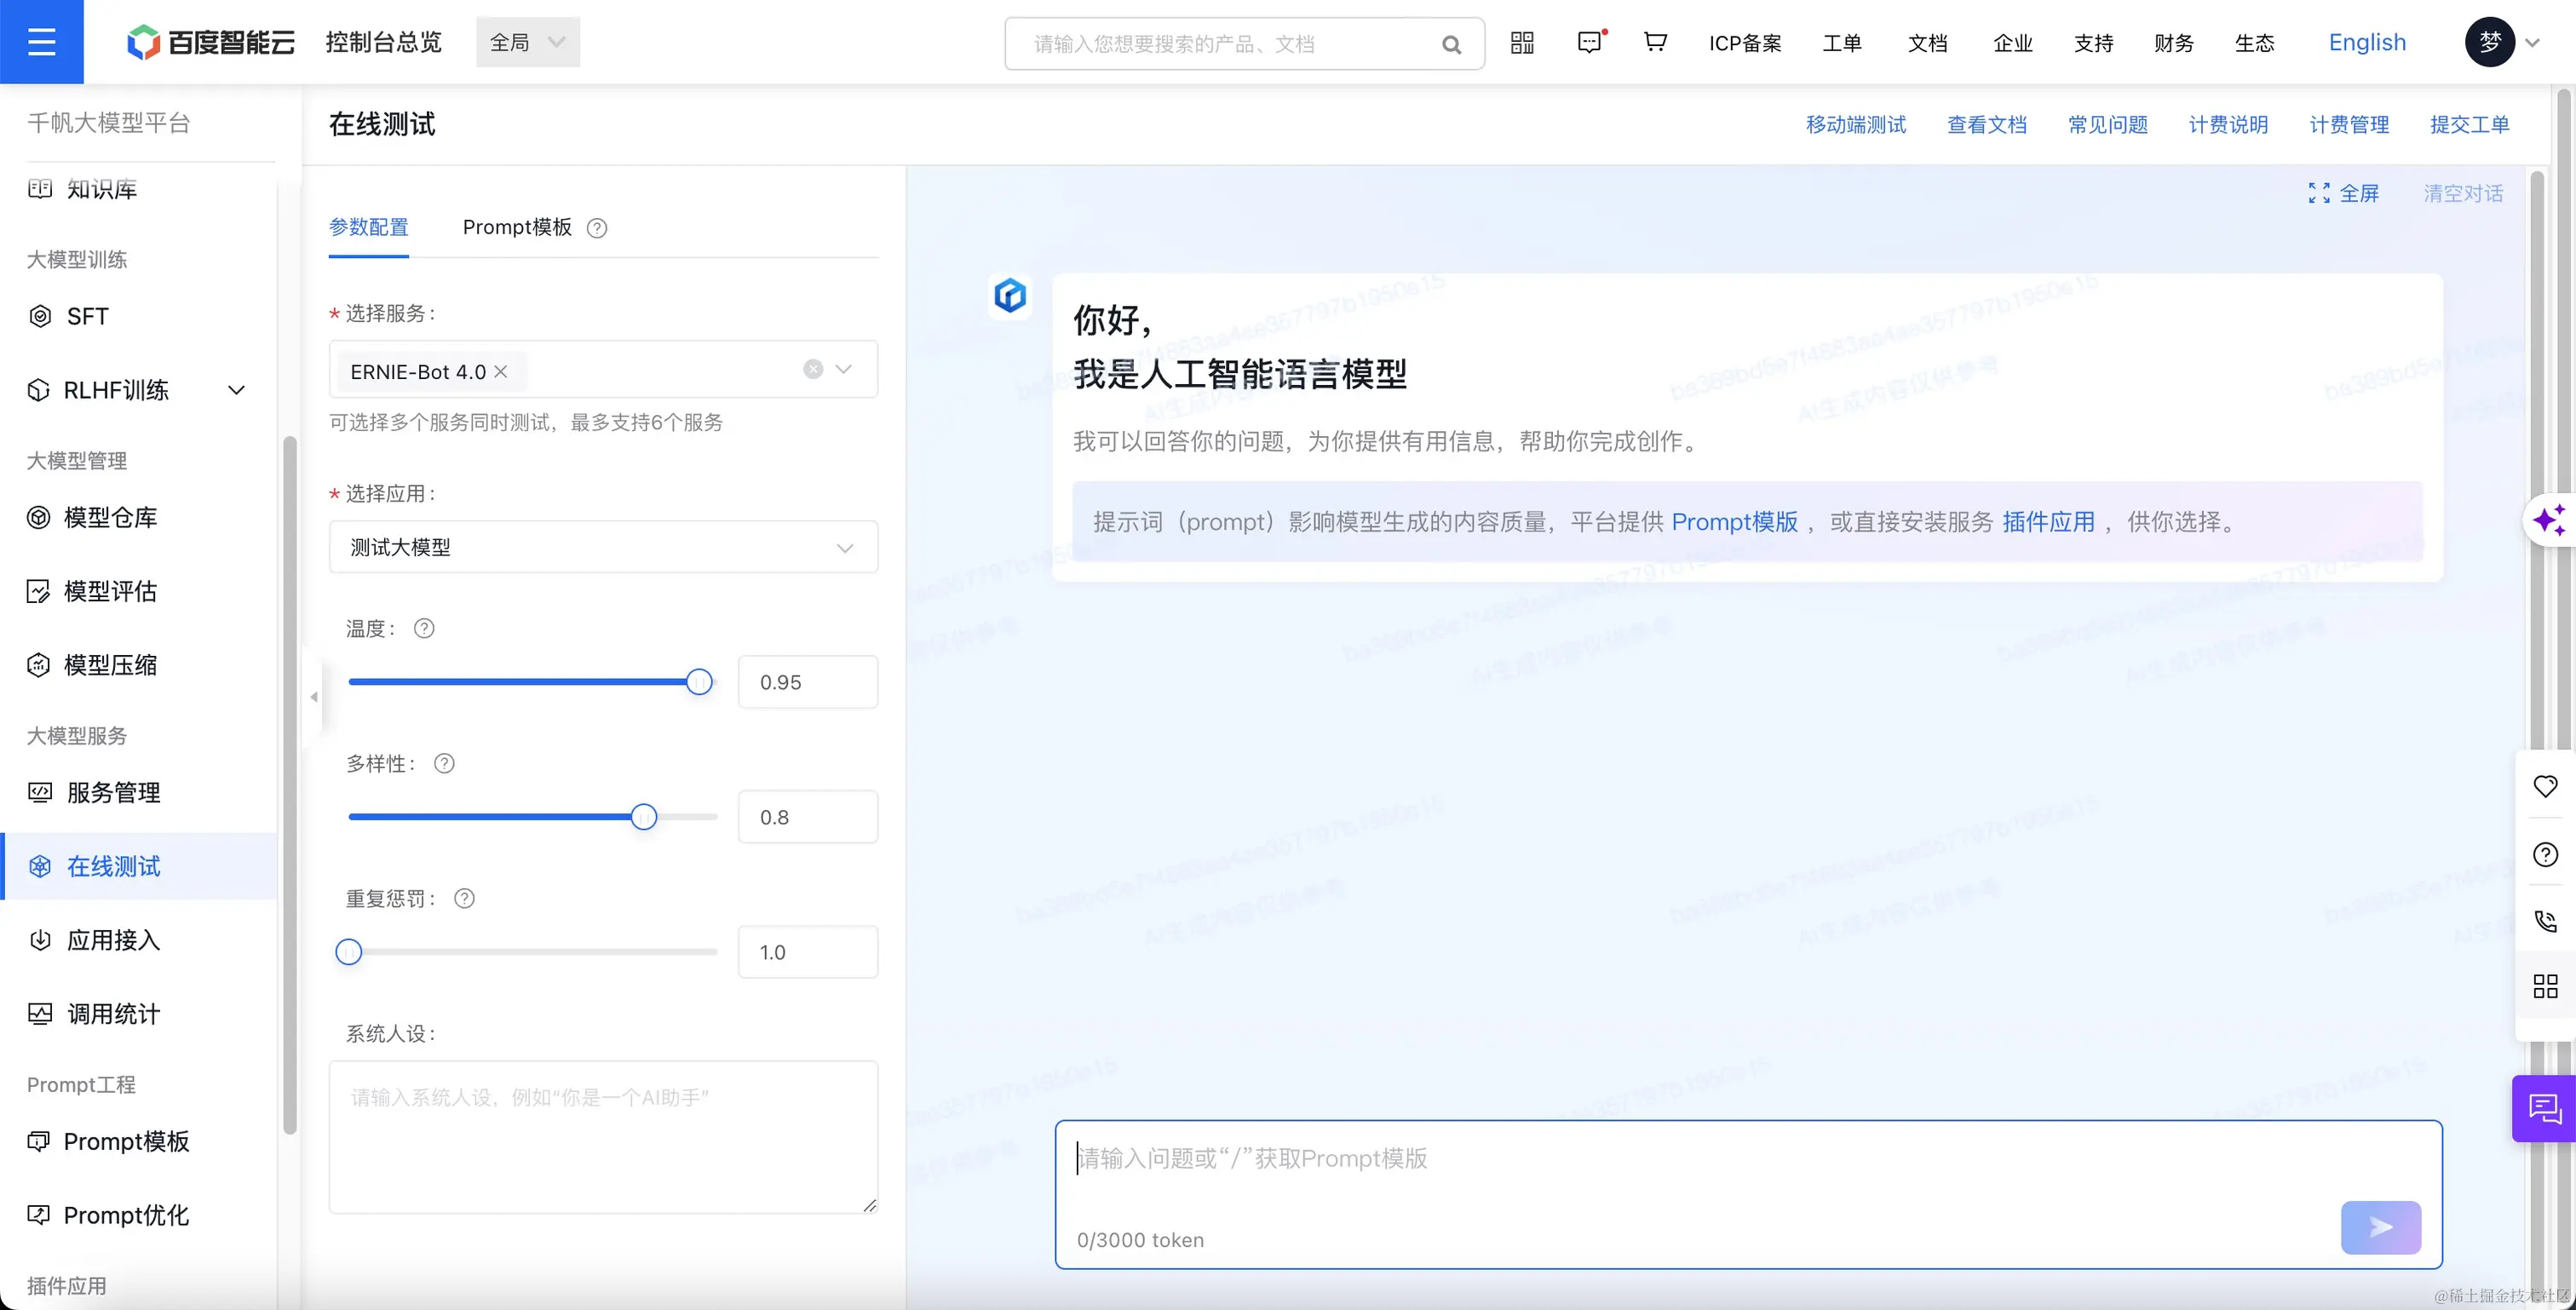Image resolution: width=2576 pixels, height=1310 pixels.
Task: Click the purple feedback chat icon
Action: pyautogui.click(x=2544, y=1108)
